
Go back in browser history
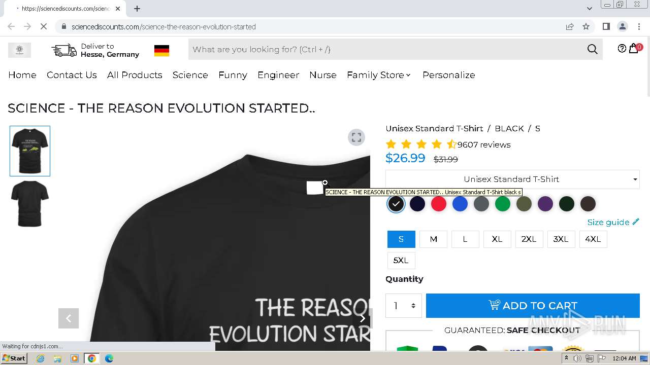coord(11,26)
